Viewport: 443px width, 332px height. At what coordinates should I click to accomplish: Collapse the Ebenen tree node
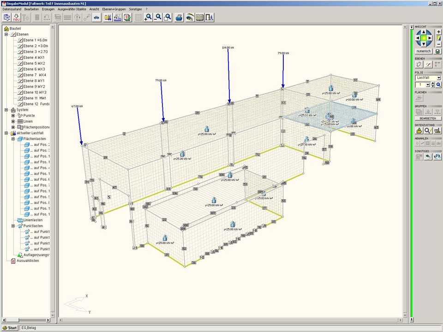coord(6,35)
